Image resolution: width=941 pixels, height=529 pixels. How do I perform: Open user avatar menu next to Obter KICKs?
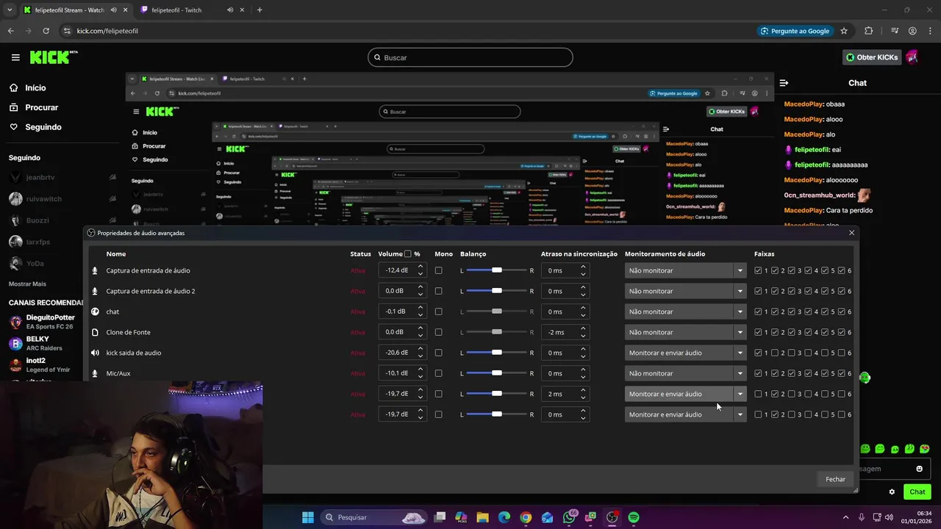coord(912,57)
